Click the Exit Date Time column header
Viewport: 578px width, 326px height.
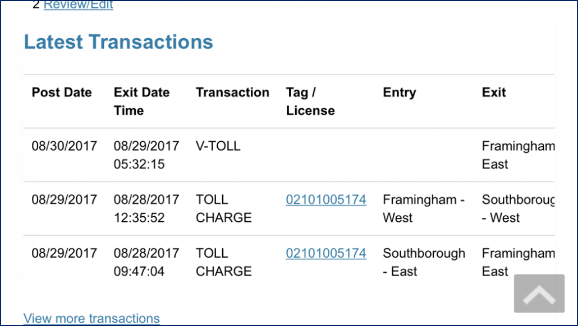pos(141,101)
